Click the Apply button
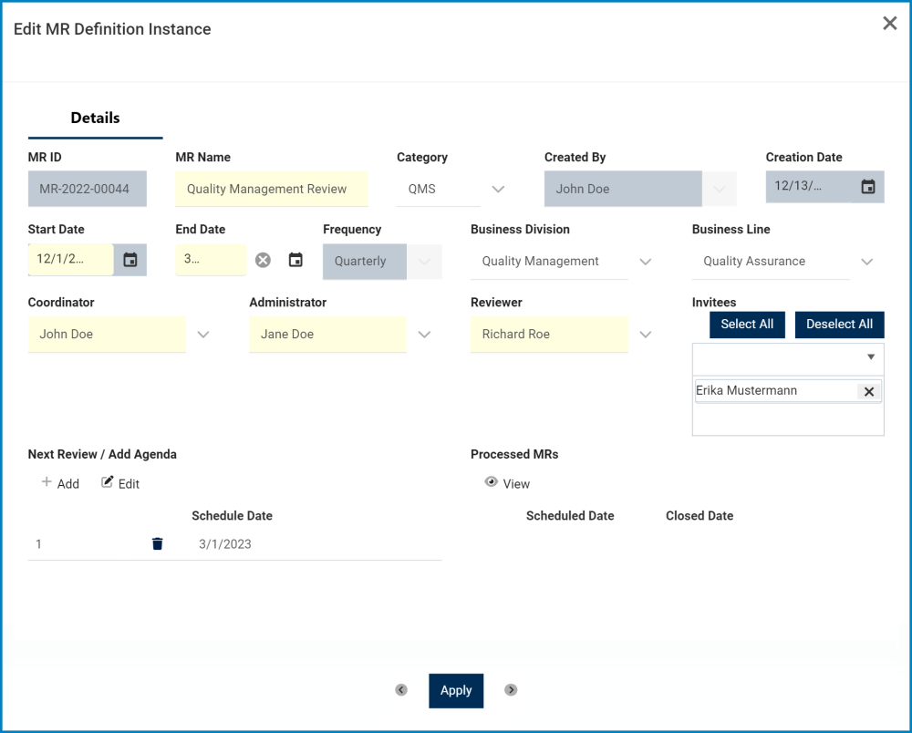 456,690
